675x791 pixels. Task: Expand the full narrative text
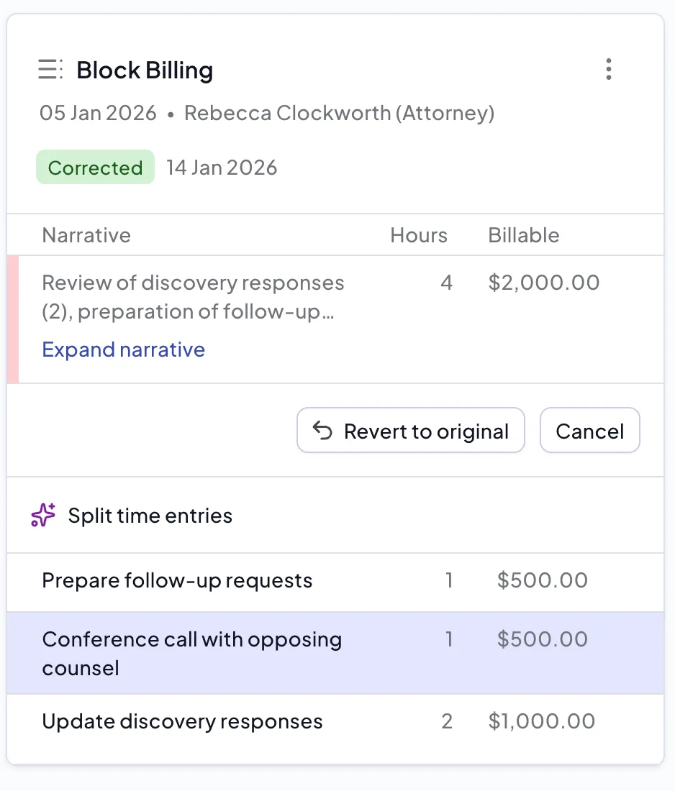[123, 349]
